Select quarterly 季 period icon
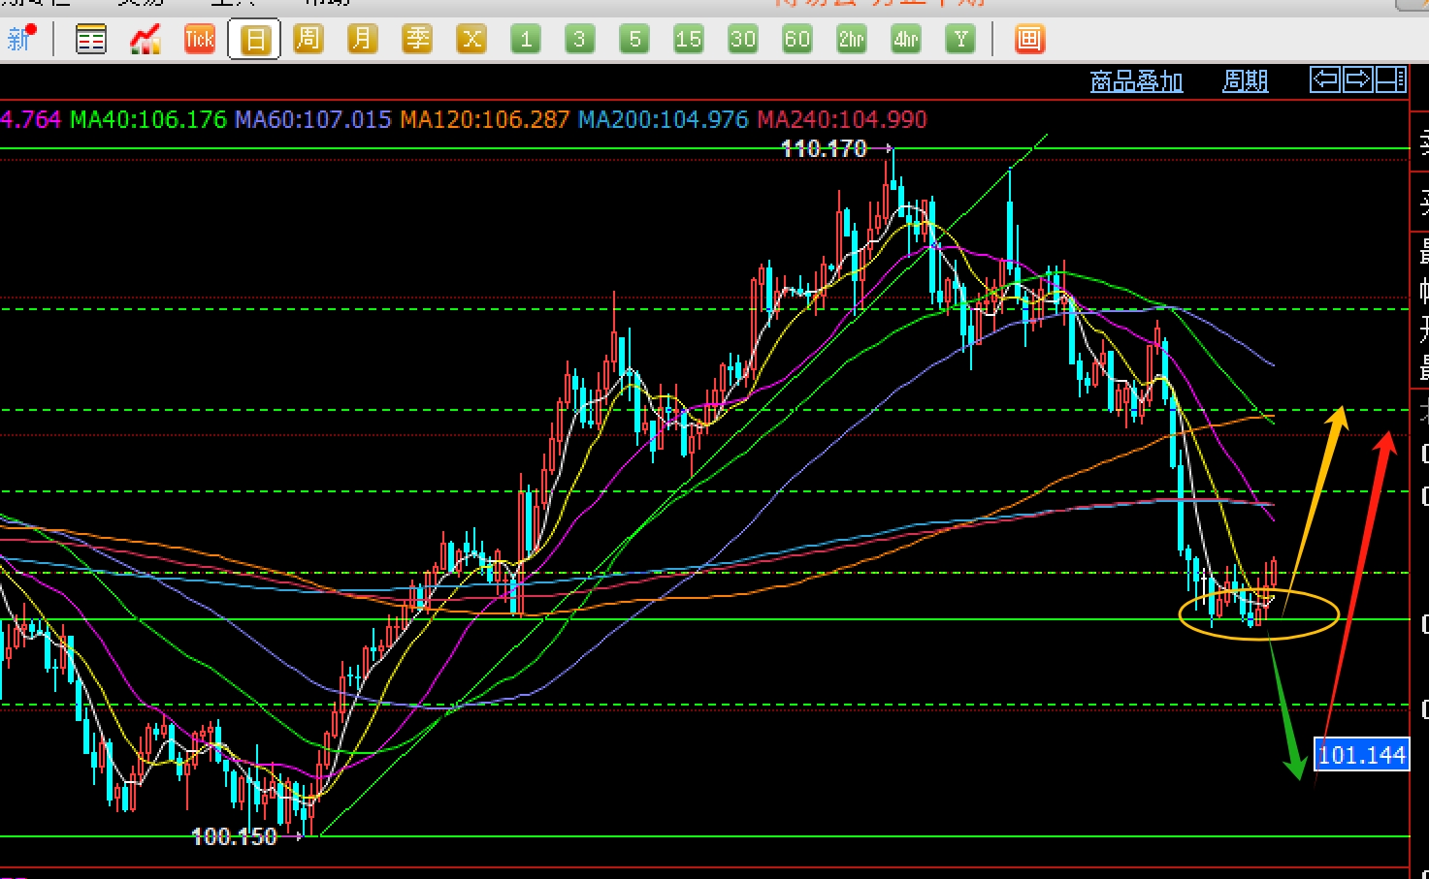1429x879 pixels. coord(417,40)
